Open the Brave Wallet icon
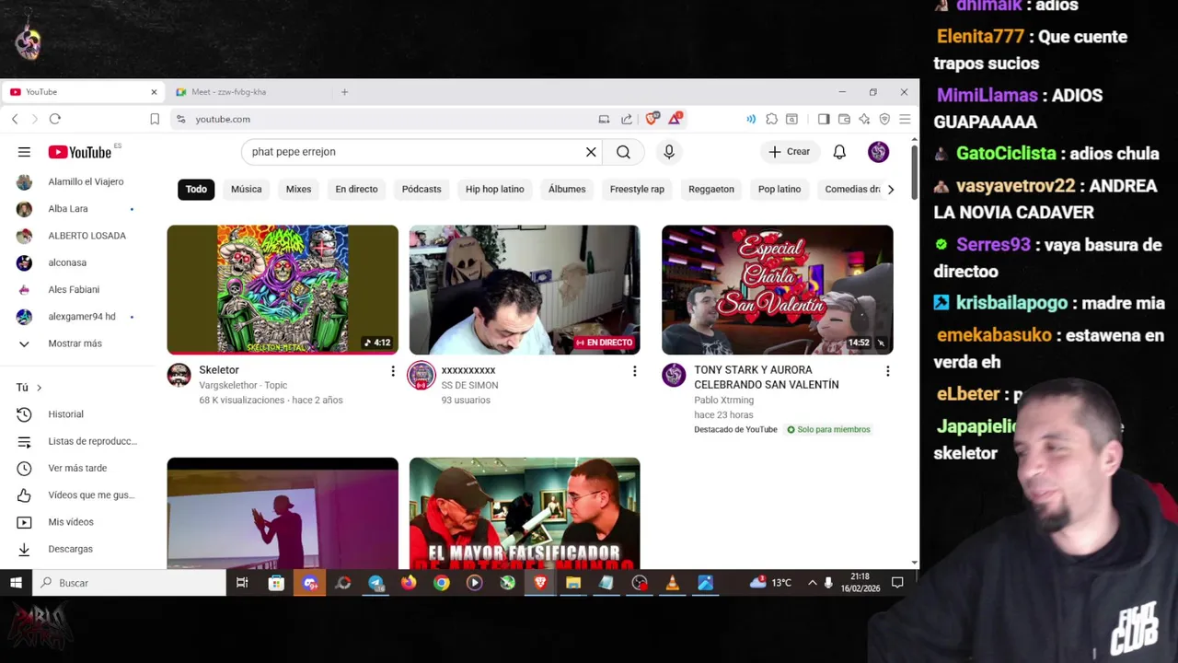This screenshot has width=1178, height=663. coord(844,119)
